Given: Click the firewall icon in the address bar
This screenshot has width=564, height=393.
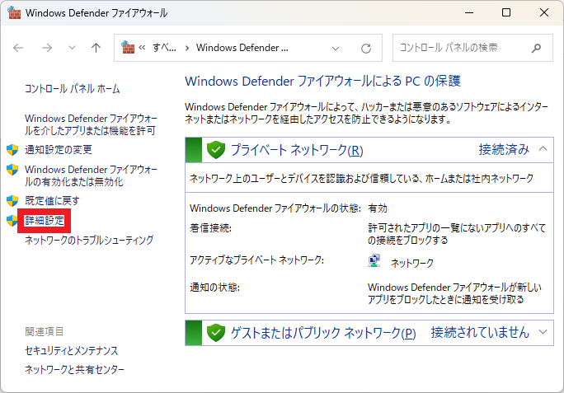Looking at the screenshot, I should [128, 48].
